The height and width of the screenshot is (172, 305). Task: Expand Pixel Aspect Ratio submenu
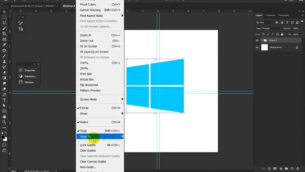coord(100,16)
